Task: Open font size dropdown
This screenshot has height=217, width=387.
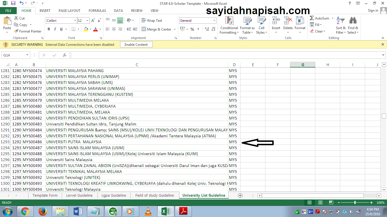Action: 88,21
